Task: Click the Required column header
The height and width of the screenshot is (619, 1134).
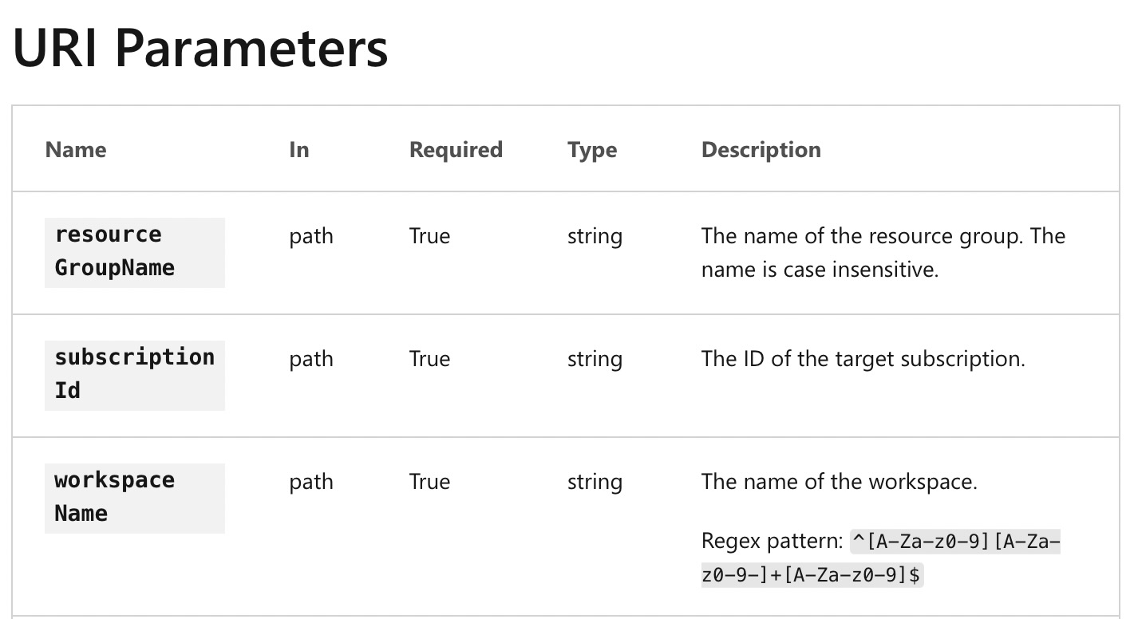Action: (x=456, y=150)
